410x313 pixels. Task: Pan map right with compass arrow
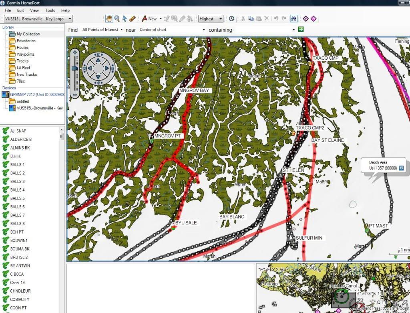[107, 68]
